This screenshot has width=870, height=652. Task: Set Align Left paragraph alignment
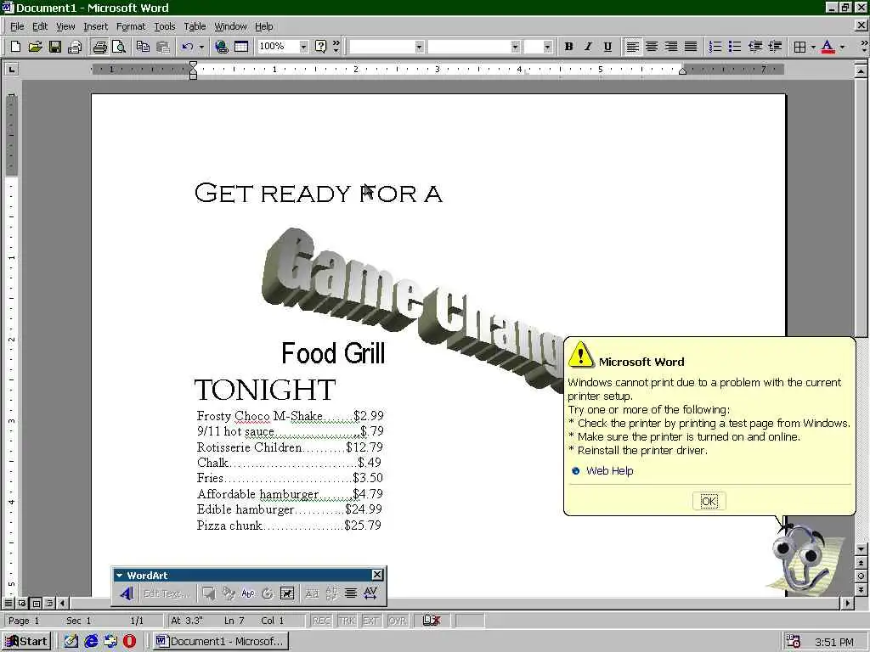(632, 47)
